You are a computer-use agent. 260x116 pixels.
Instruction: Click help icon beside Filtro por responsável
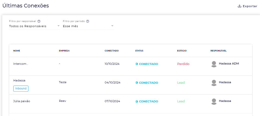(39, 21)
